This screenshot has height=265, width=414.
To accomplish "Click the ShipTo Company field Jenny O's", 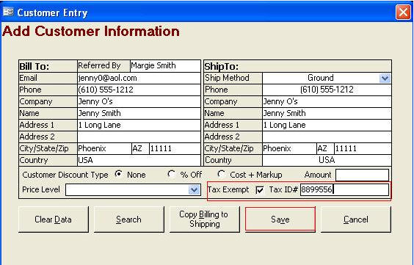I will coord(327,101).
